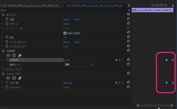Select the pen mask tool under 不透明度
Viewport: 177px width, 109px height.
point(20,55)
